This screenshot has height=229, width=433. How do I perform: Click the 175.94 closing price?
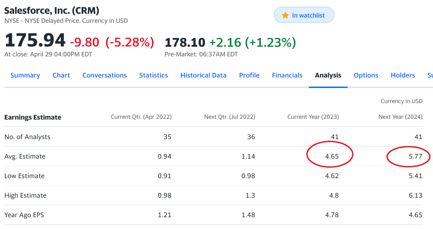pos(35,40)
